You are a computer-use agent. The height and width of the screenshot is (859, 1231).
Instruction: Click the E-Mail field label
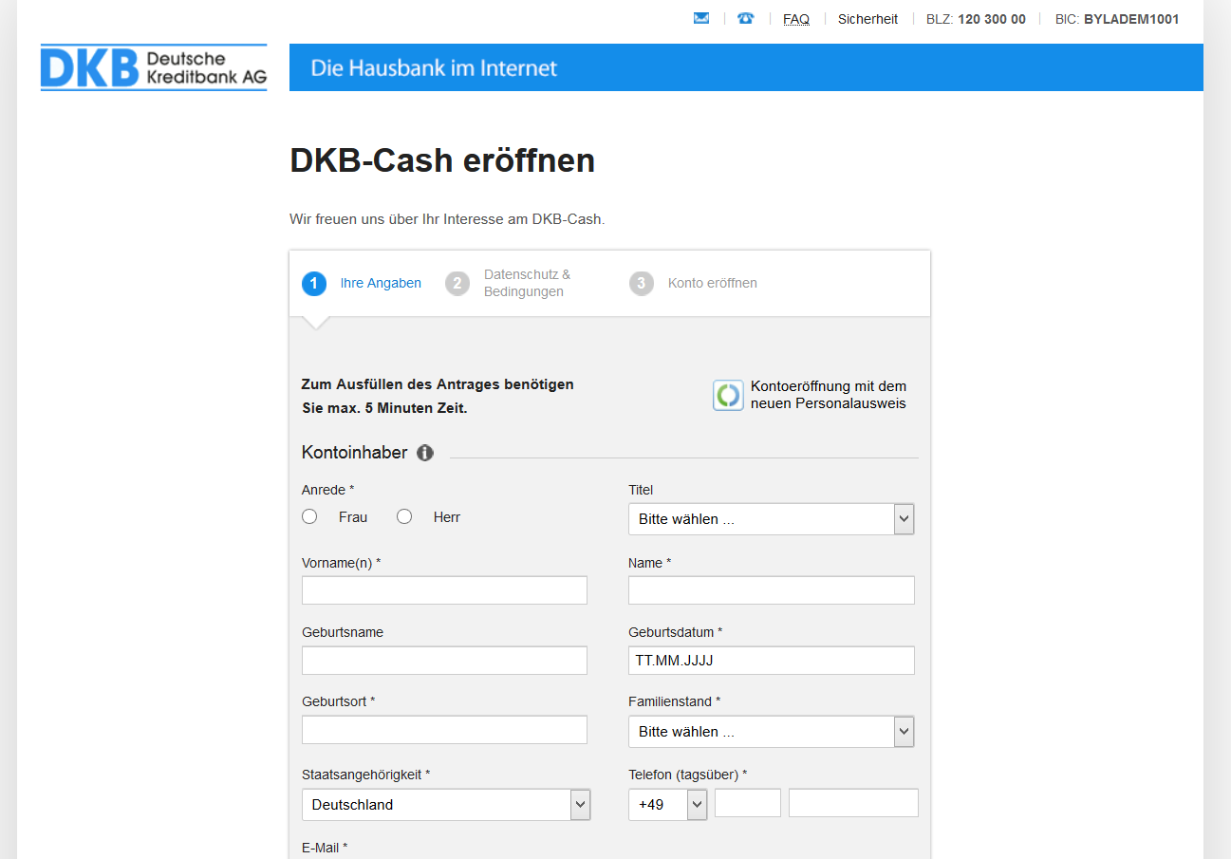coord(325,847)
